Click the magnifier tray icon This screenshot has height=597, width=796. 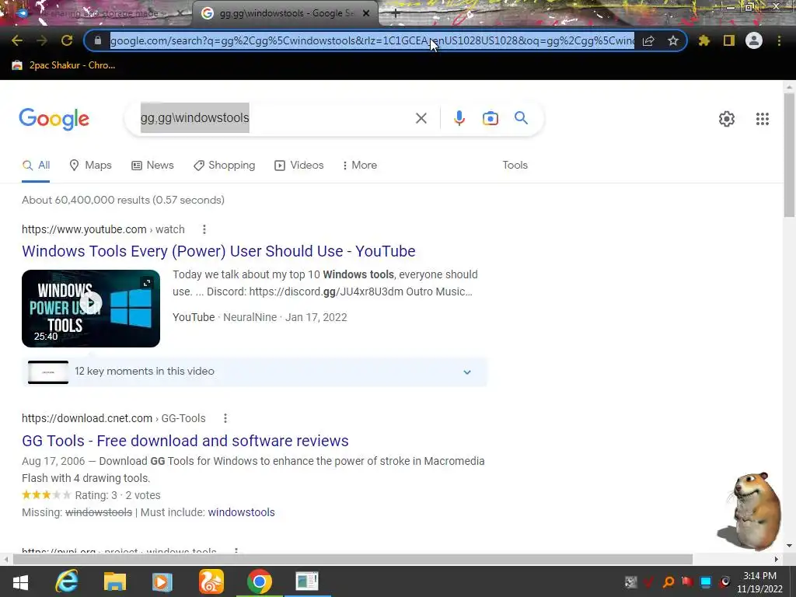click(669, 581)
